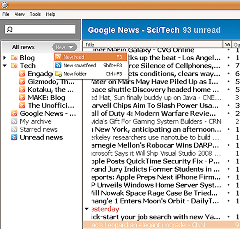Select the Tech folder

click(x=28, y=66)
